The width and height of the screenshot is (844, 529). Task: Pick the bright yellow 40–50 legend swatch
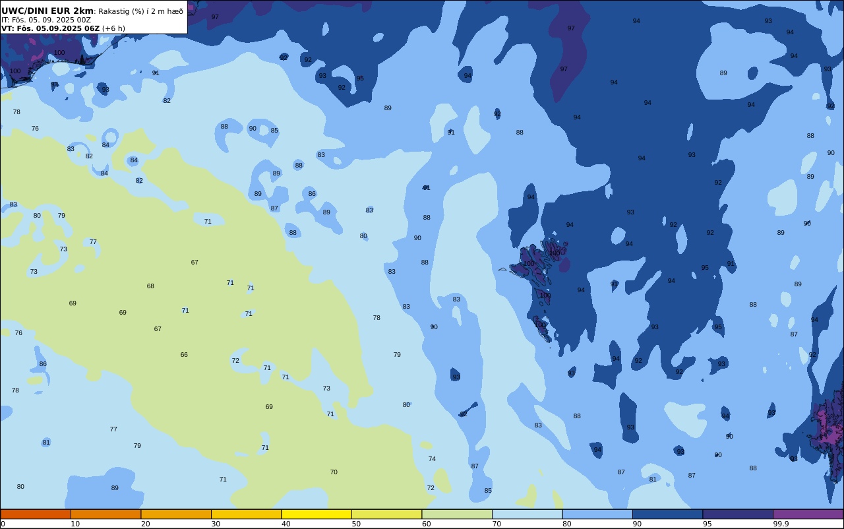pos(316,514)
